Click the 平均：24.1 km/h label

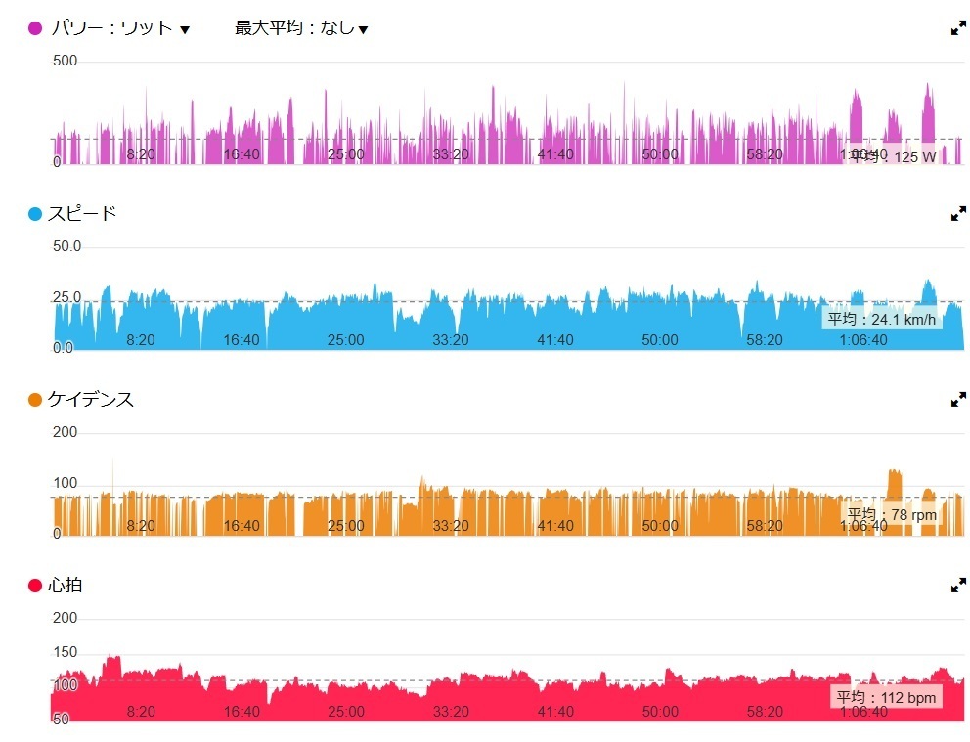[x=882, y=319]
